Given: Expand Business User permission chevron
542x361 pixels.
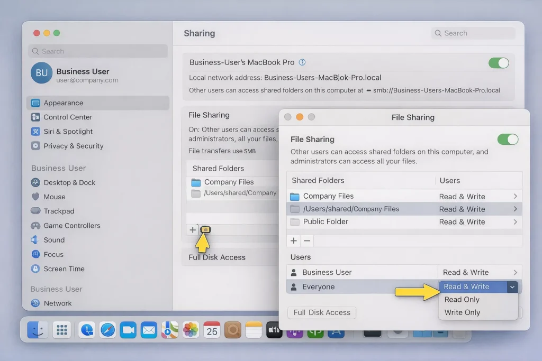Looking at the screenshot, I should click(x=516, y=272).
